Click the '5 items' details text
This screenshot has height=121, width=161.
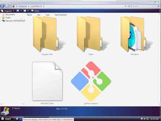click(16, 108)
